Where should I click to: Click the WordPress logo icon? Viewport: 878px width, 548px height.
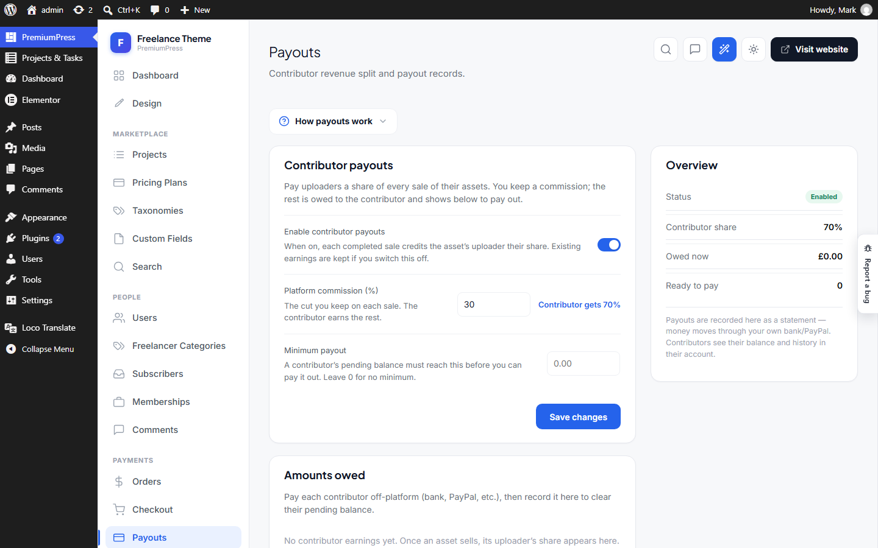pyautogui.click(x=10, y=10)
